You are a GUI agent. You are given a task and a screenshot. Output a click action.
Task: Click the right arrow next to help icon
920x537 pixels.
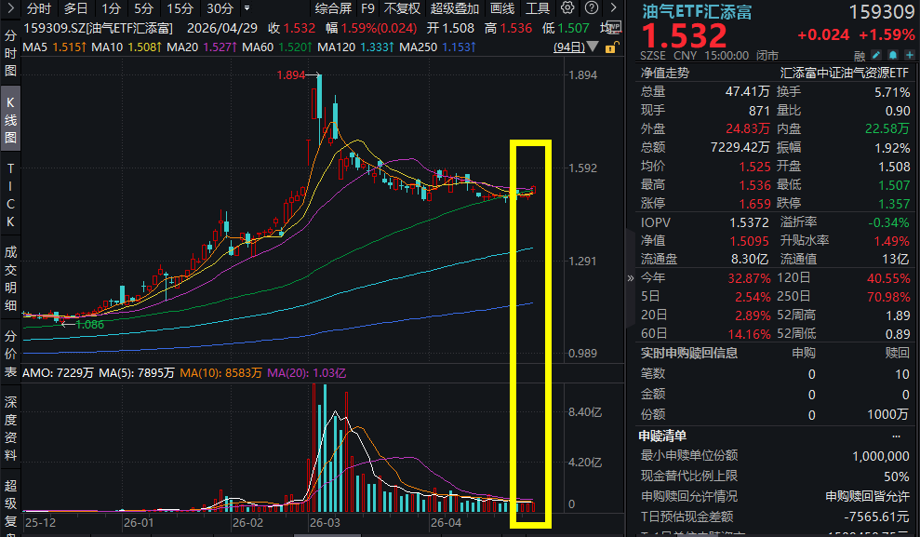pyautogui.click(x=614, y=8)
